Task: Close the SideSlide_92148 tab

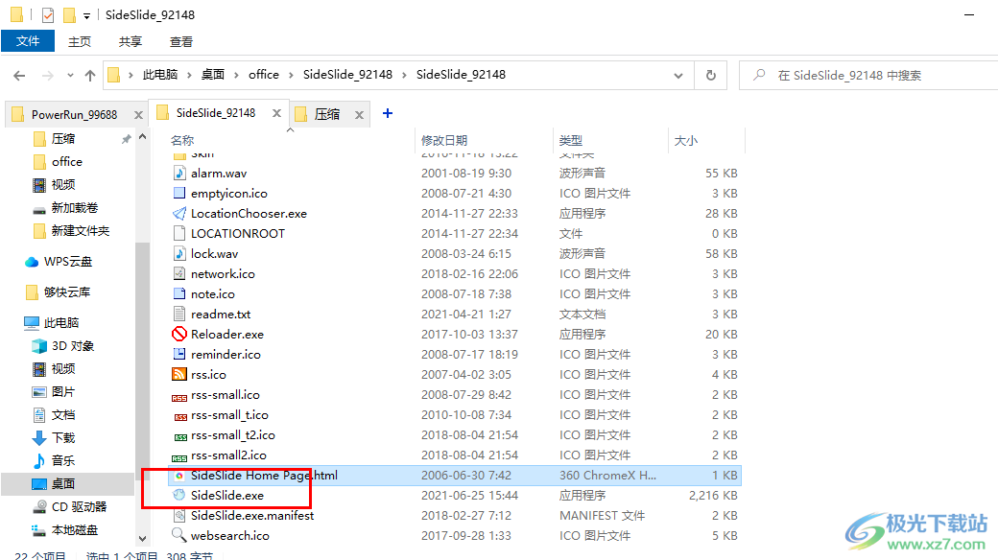Action: pos(276,113)
